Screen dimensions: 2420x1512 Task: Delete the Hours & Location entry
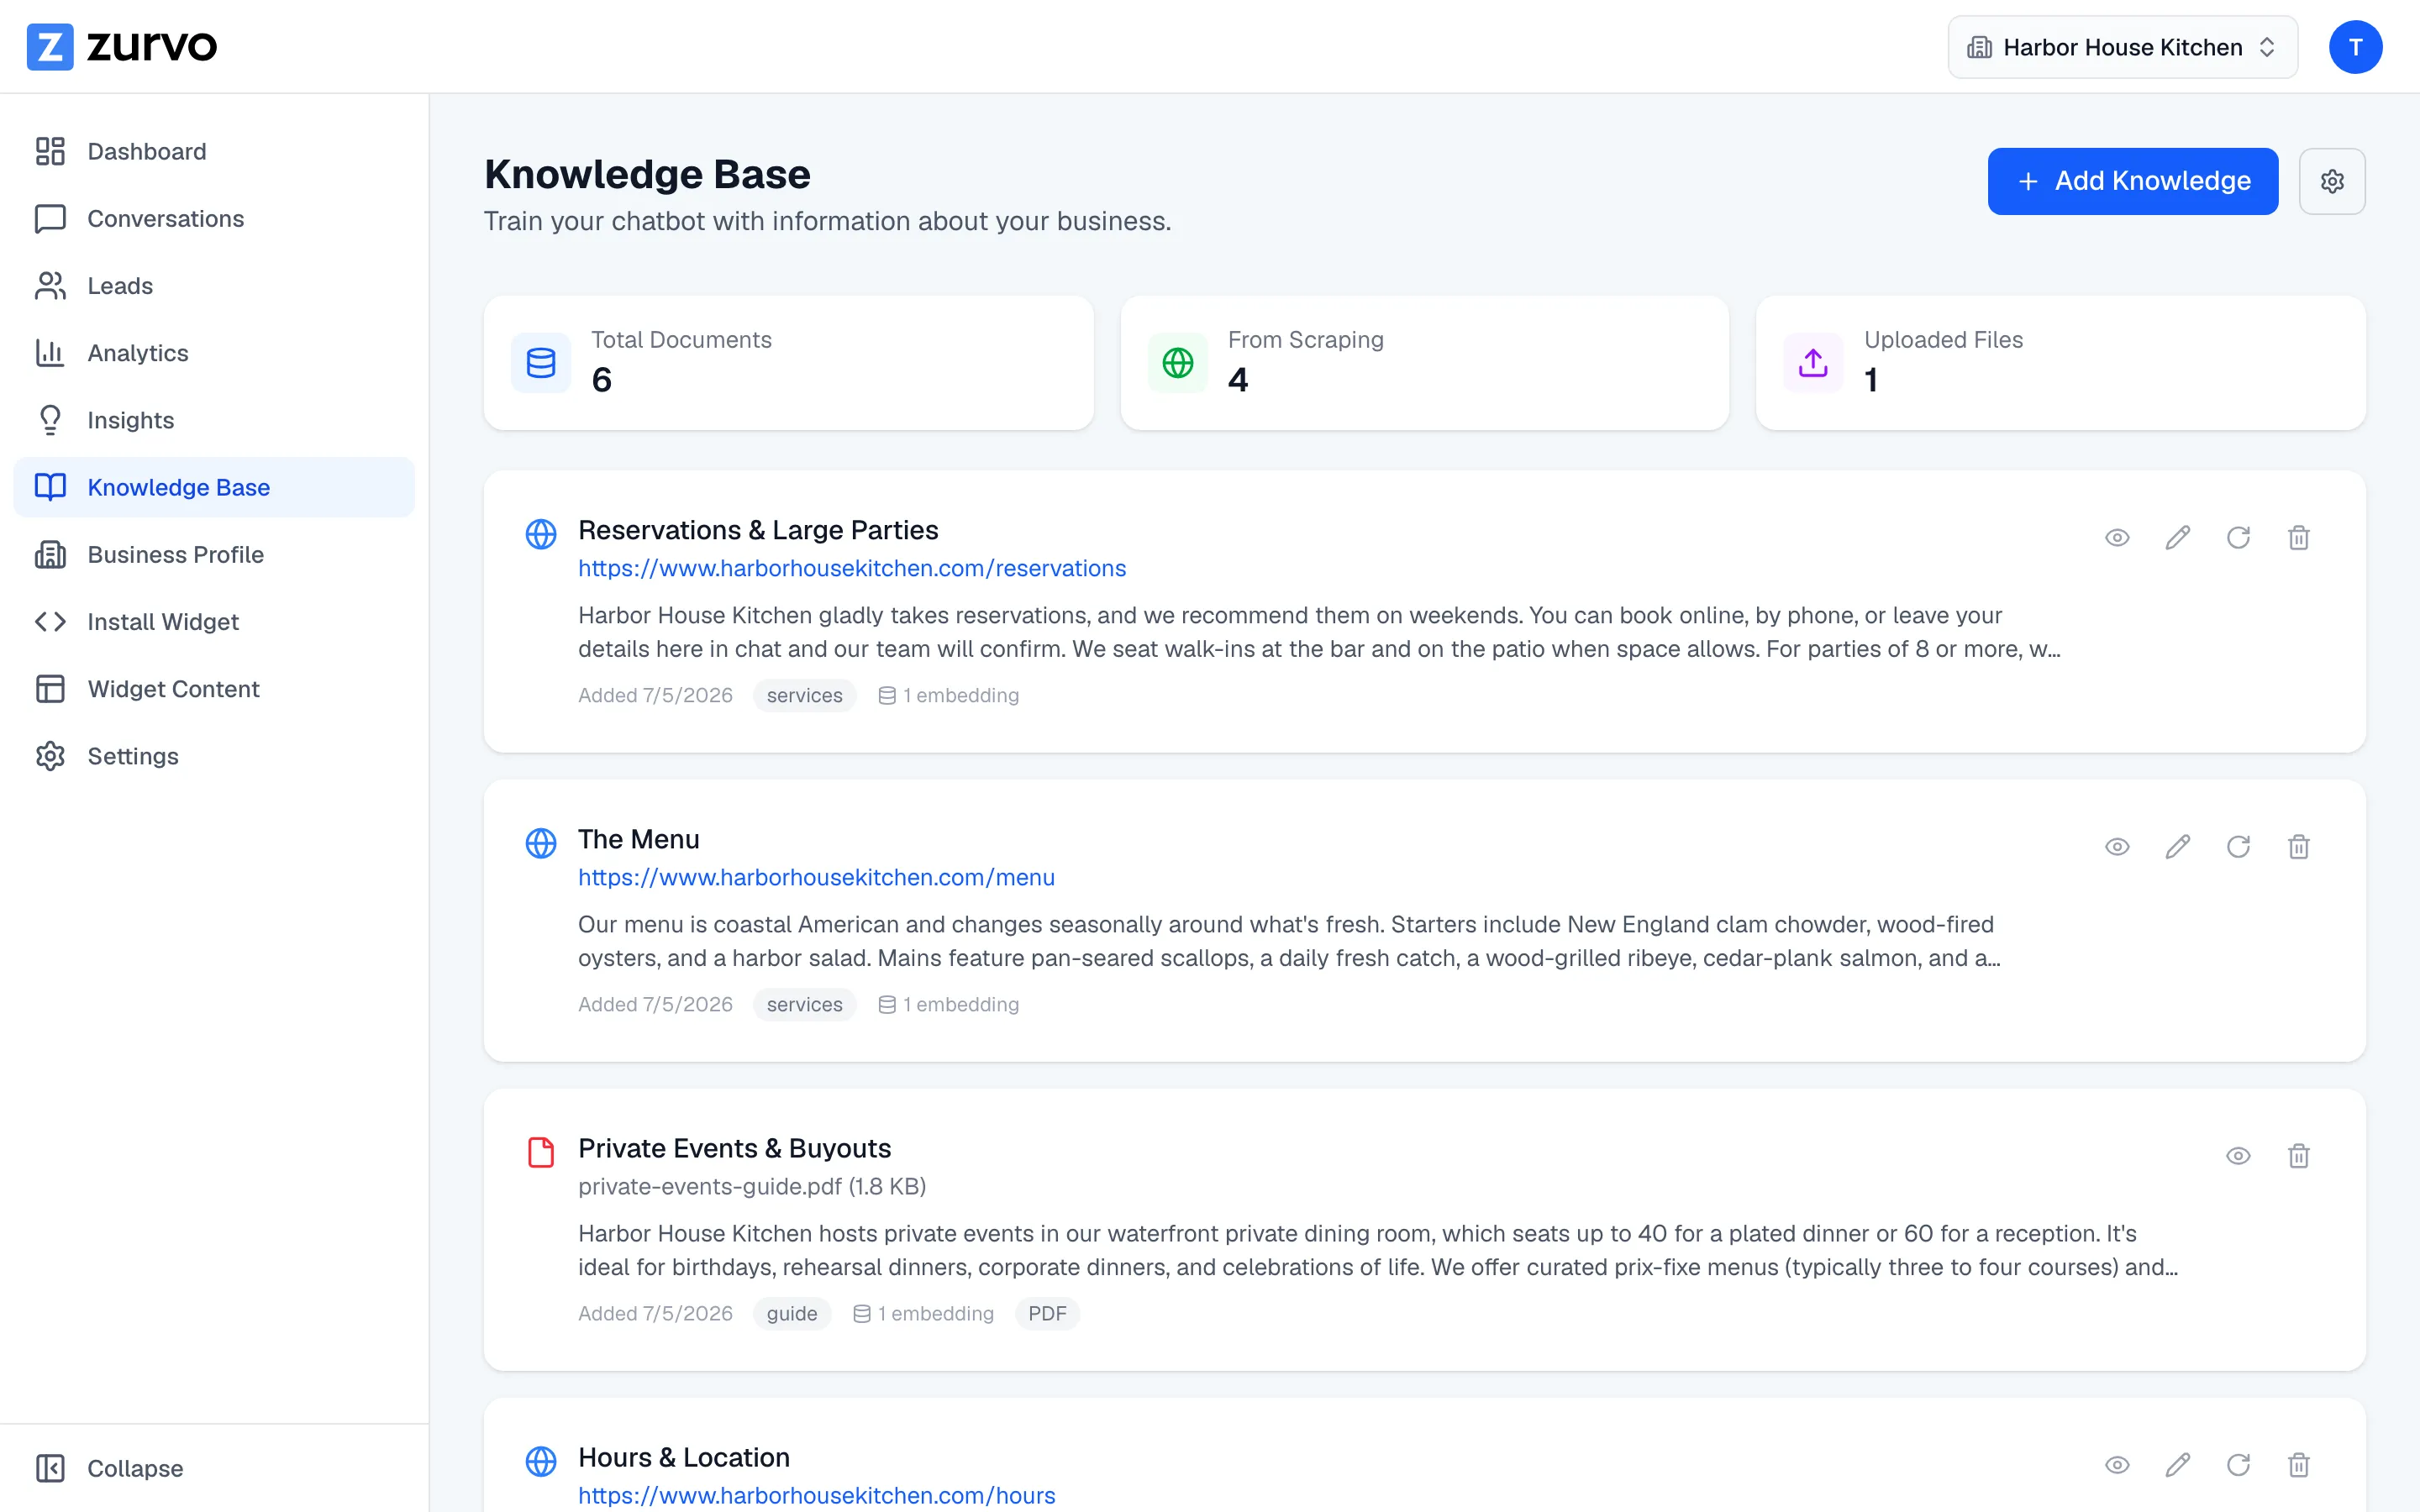(x=2299, y=1465)
